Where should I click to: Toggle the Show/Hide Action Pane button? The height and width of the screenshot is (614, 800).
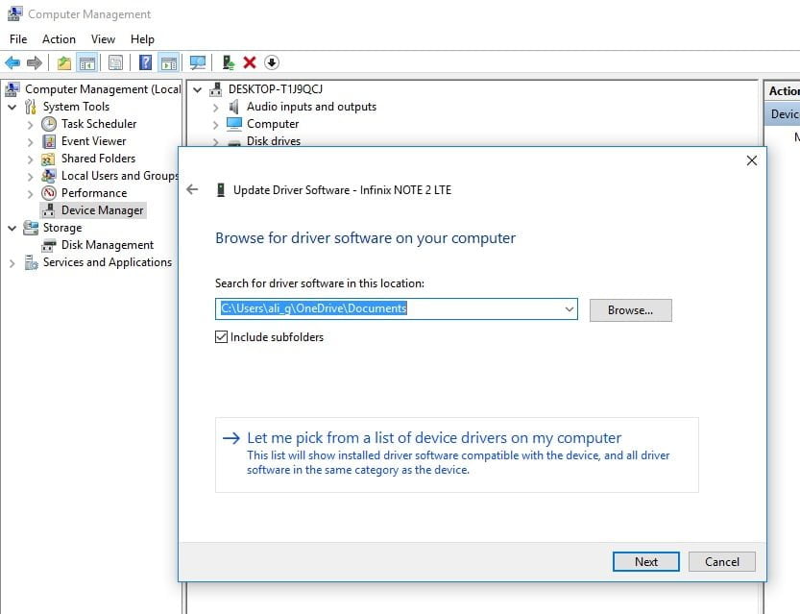coord(168,62)
